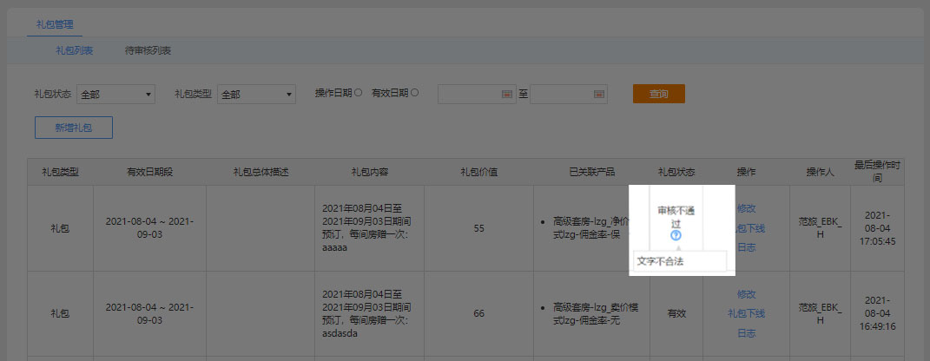Image resolution: width=930 pixels, height=361 pixels.
Task: Click the value 66 cell
Action: (478, 313)
